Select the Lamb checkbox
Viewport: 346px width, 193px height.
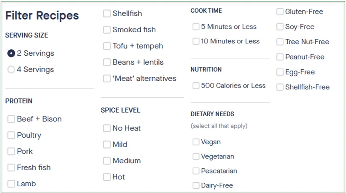coord(11,184)
